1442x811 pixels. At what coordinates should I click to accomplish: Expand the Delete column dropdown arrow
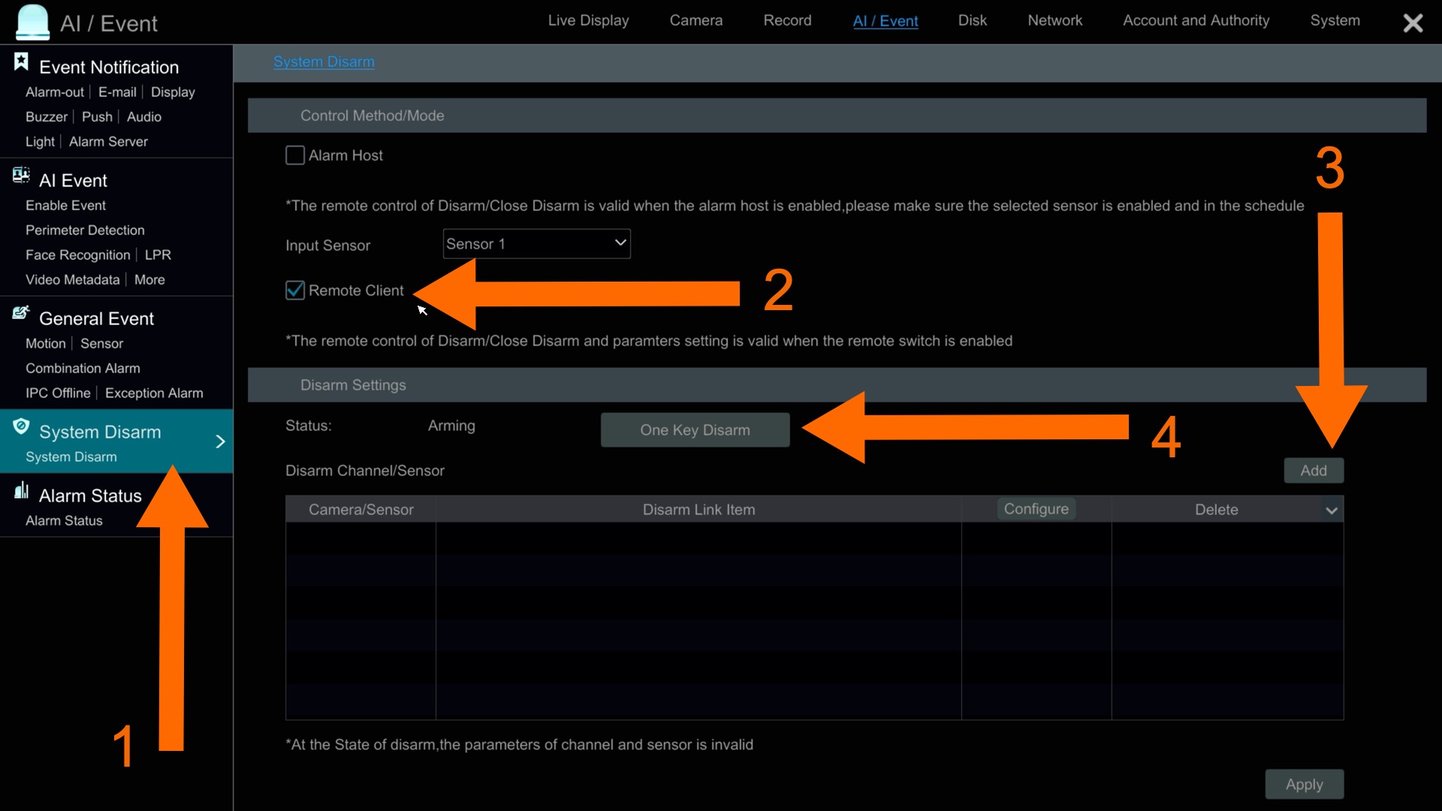tap(1332, 511)
